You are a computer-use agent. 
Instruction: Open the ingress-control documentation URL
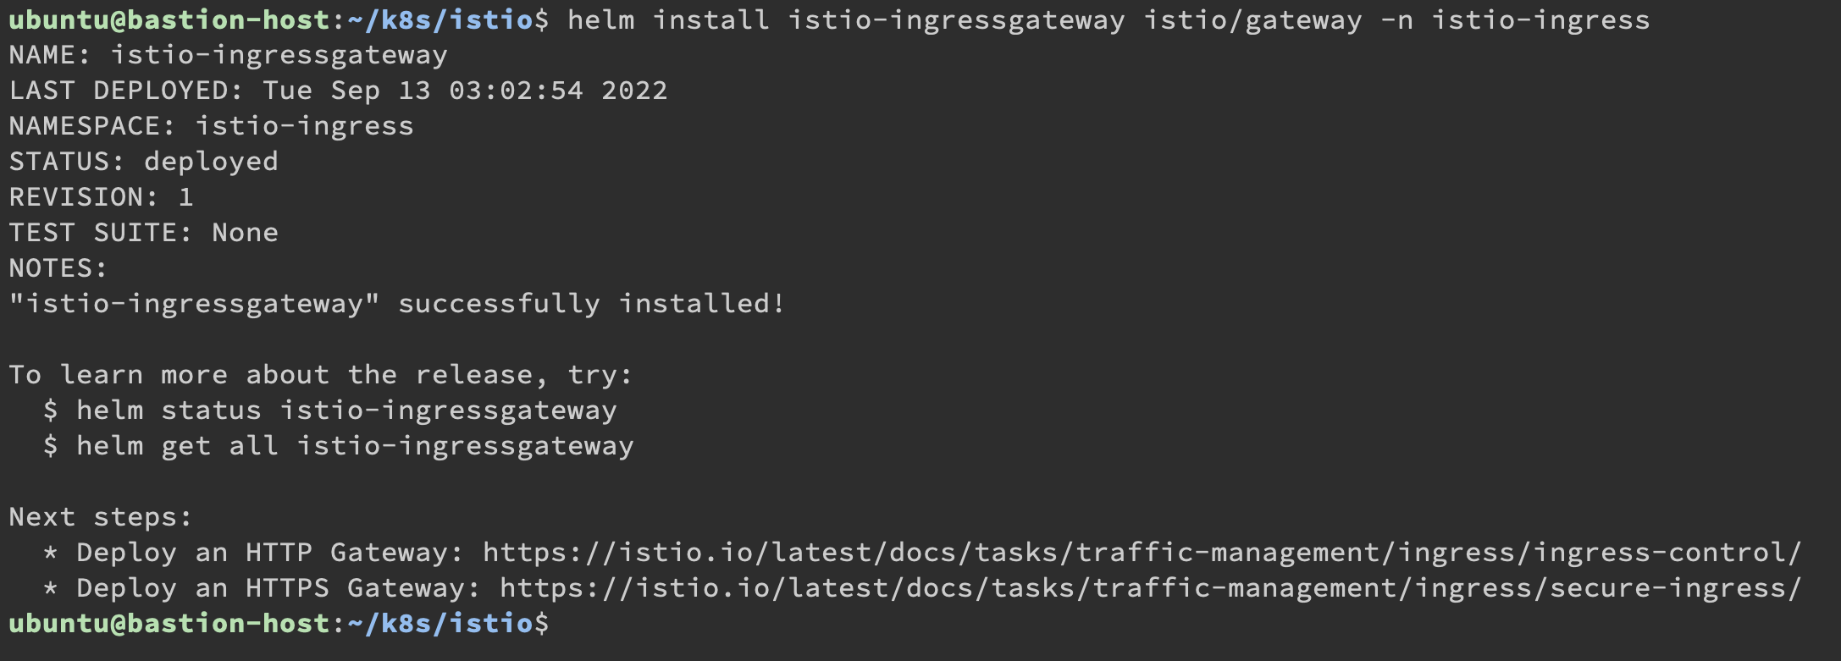(1142, 553)
